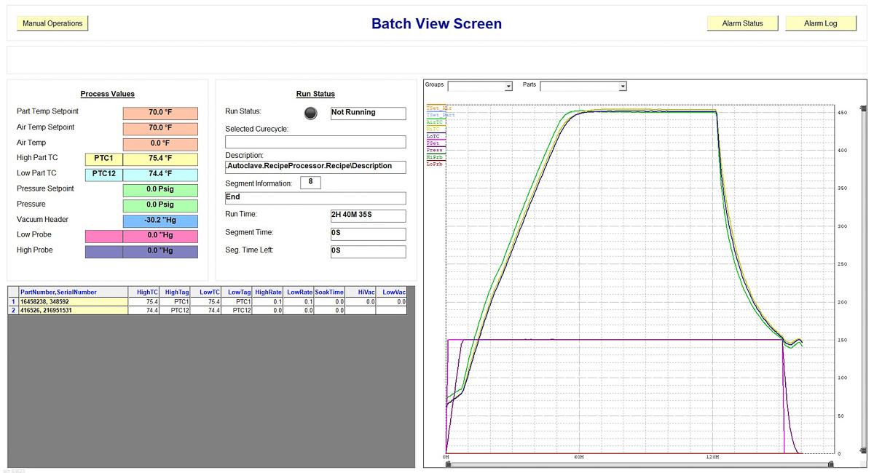874x473 pixels.
Task: Click the Low Part TC value 74.4 °F
Action: tap(160, 175)
